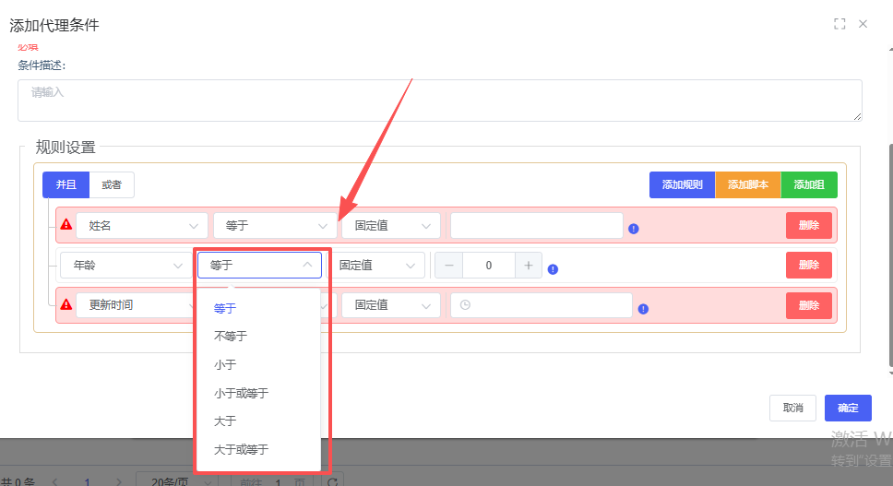Click the blue 添加规则 button
This screenshot has height=486, width=893.
point(682,184)
